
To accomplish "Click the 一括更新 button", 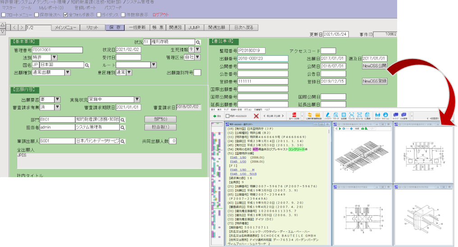I will pyautogui.click(x=137, y=27).
